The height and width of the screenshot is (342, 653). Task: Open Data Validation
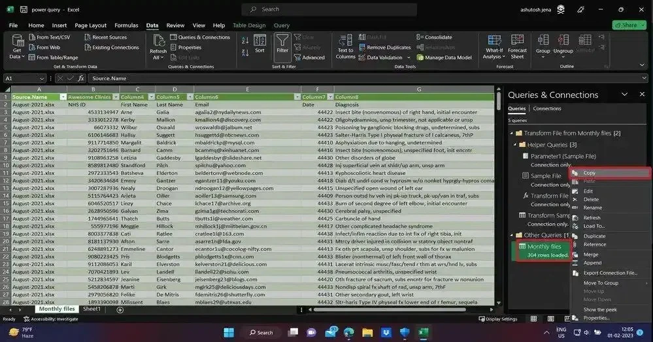(x=380, y=57)
